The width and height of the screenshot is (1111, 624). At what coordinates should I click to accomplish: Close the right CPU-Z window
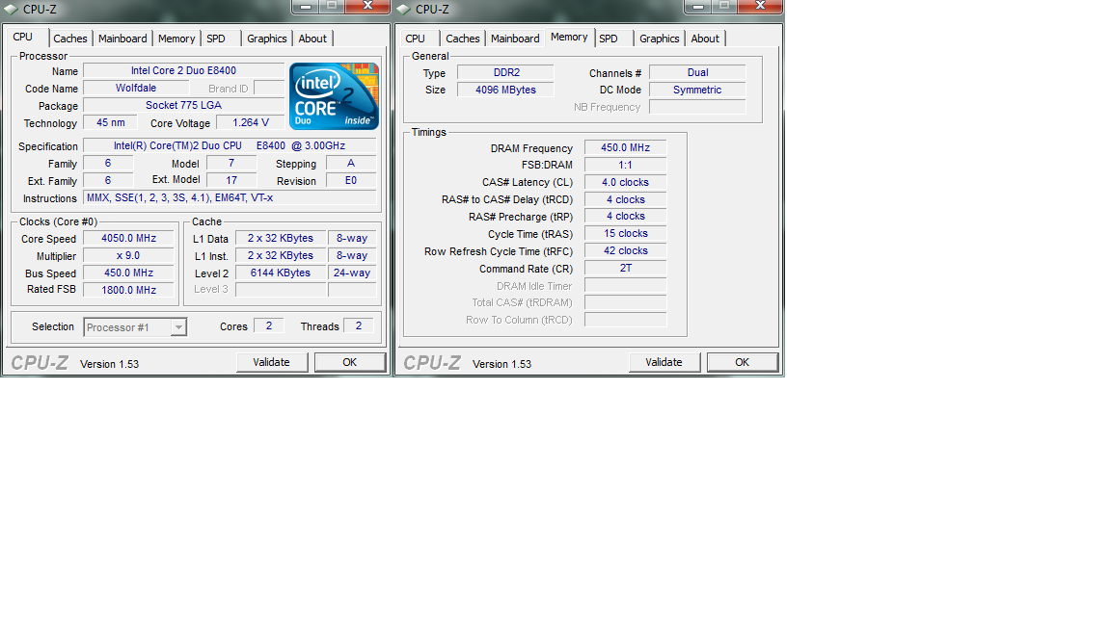(760, 7)
